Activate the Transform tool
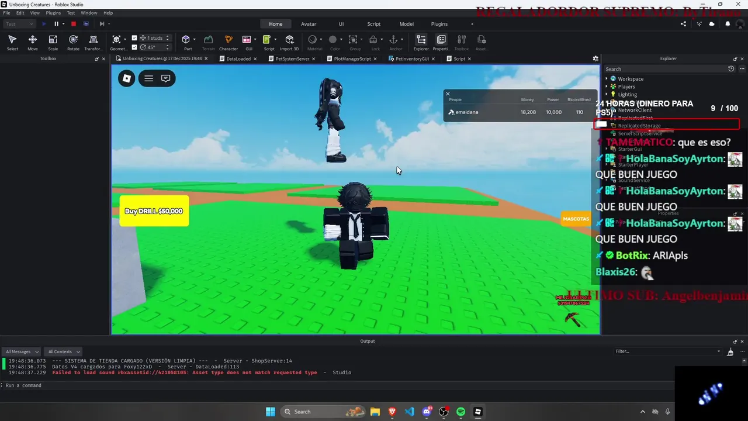This screenshot has width=748, height=421. tap(93, 42)
